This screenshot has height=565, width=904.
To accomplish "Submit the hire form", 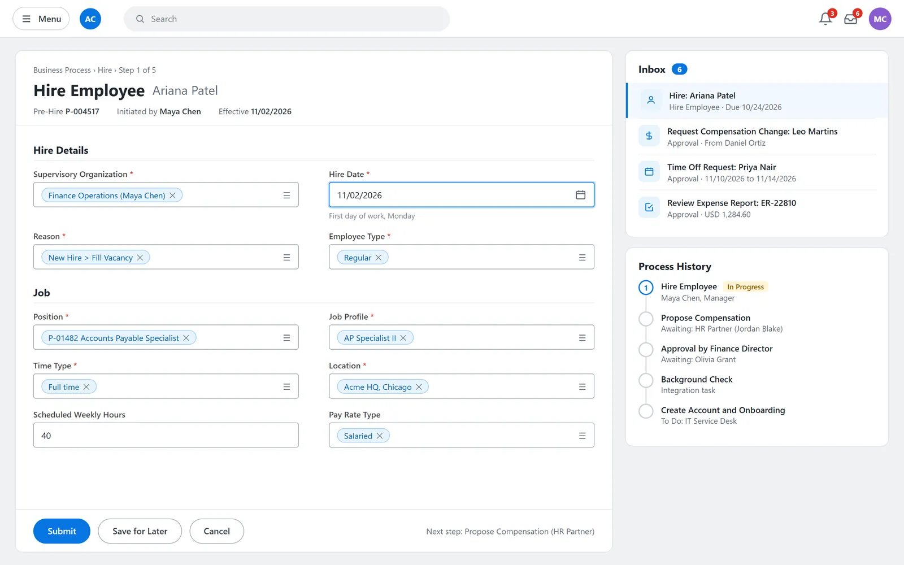I will coord(62,531).
